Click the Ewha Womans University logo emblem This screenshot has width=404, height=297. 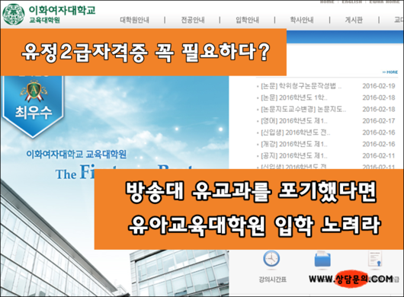tap(14, 14)
